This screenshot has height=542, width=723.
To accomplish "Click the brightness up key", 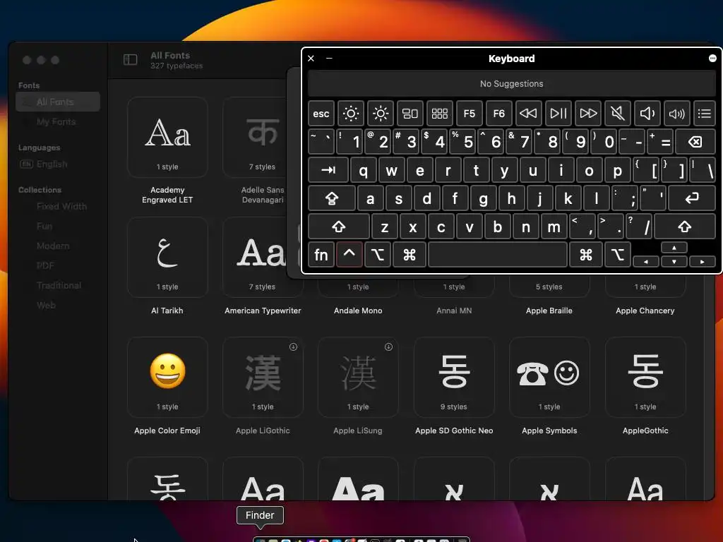I will click(381, 114).
